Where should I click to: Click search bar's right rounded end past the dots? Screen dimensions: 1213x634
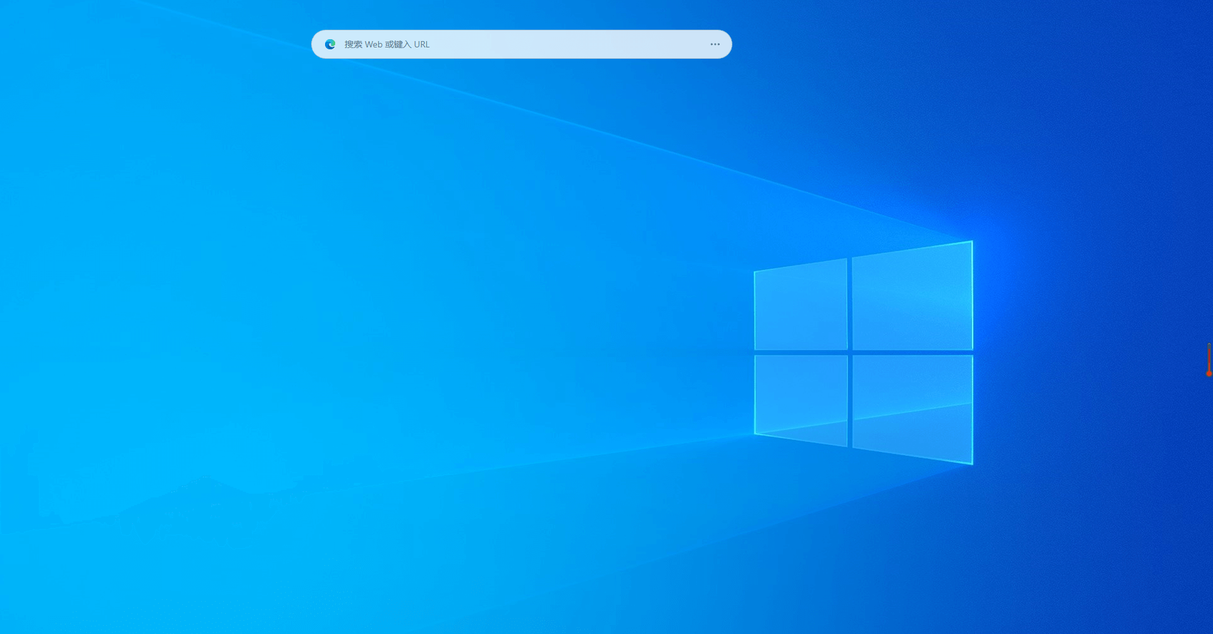(727, 44)
